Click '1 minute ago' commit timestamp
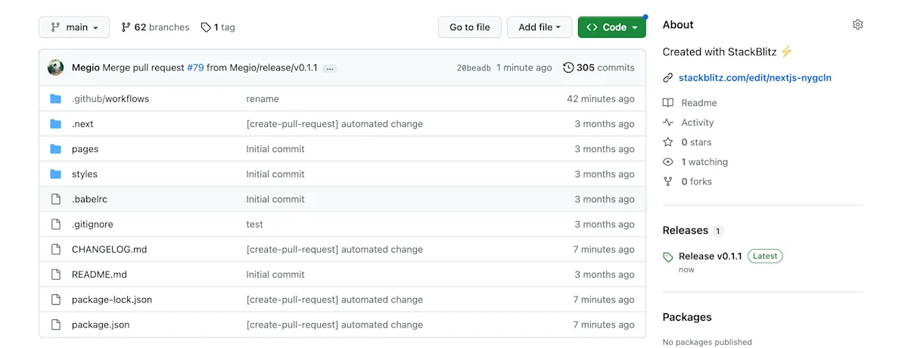908x348 pixels. tap(524, 67)
